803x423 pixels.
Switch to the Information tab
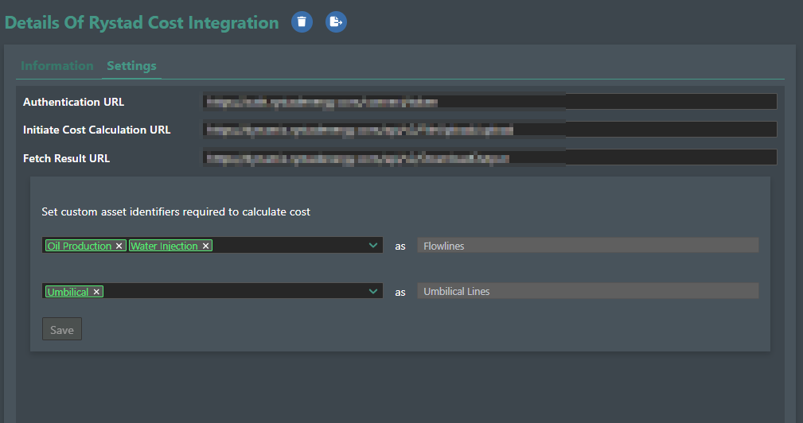(x=57, y=66)
